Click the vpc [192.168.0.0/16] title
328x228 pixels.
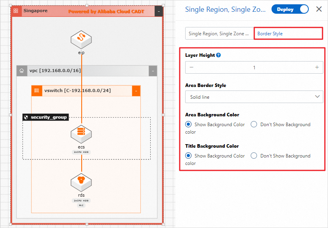click(x=55, y=71)
